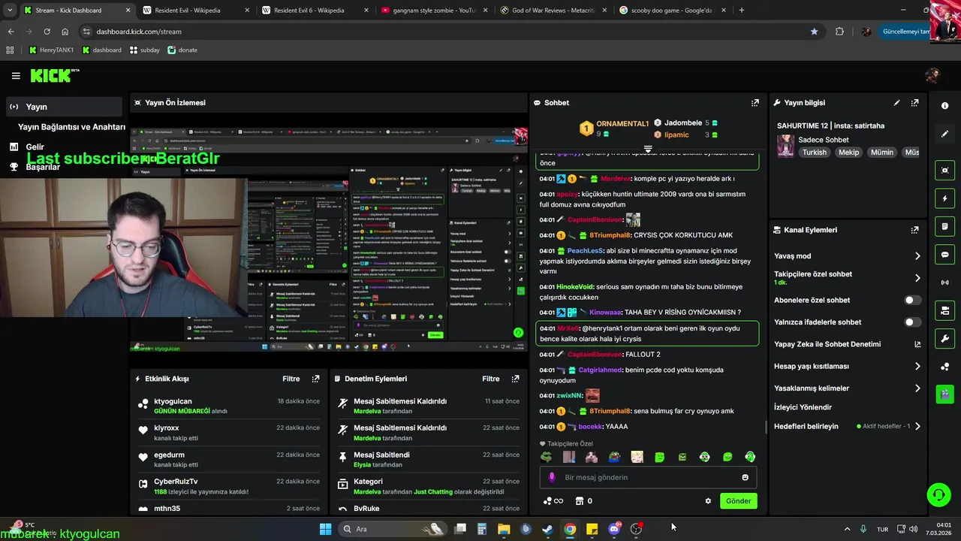Viewport: 961px width, 541px height.
Task: Click the broadcast signal icon in right sidebar
Action: tap(944, 283)
